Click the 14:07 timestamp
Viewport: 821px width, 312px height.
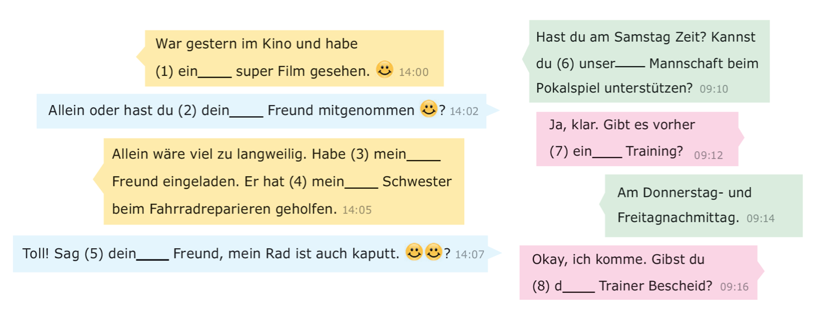pyautogui.click(x=470, y=255)
